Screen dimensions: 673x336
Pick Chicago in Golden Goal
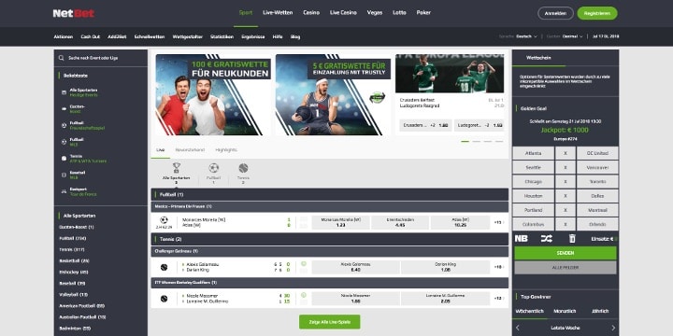pyautogui.click(x=533, y=182)
